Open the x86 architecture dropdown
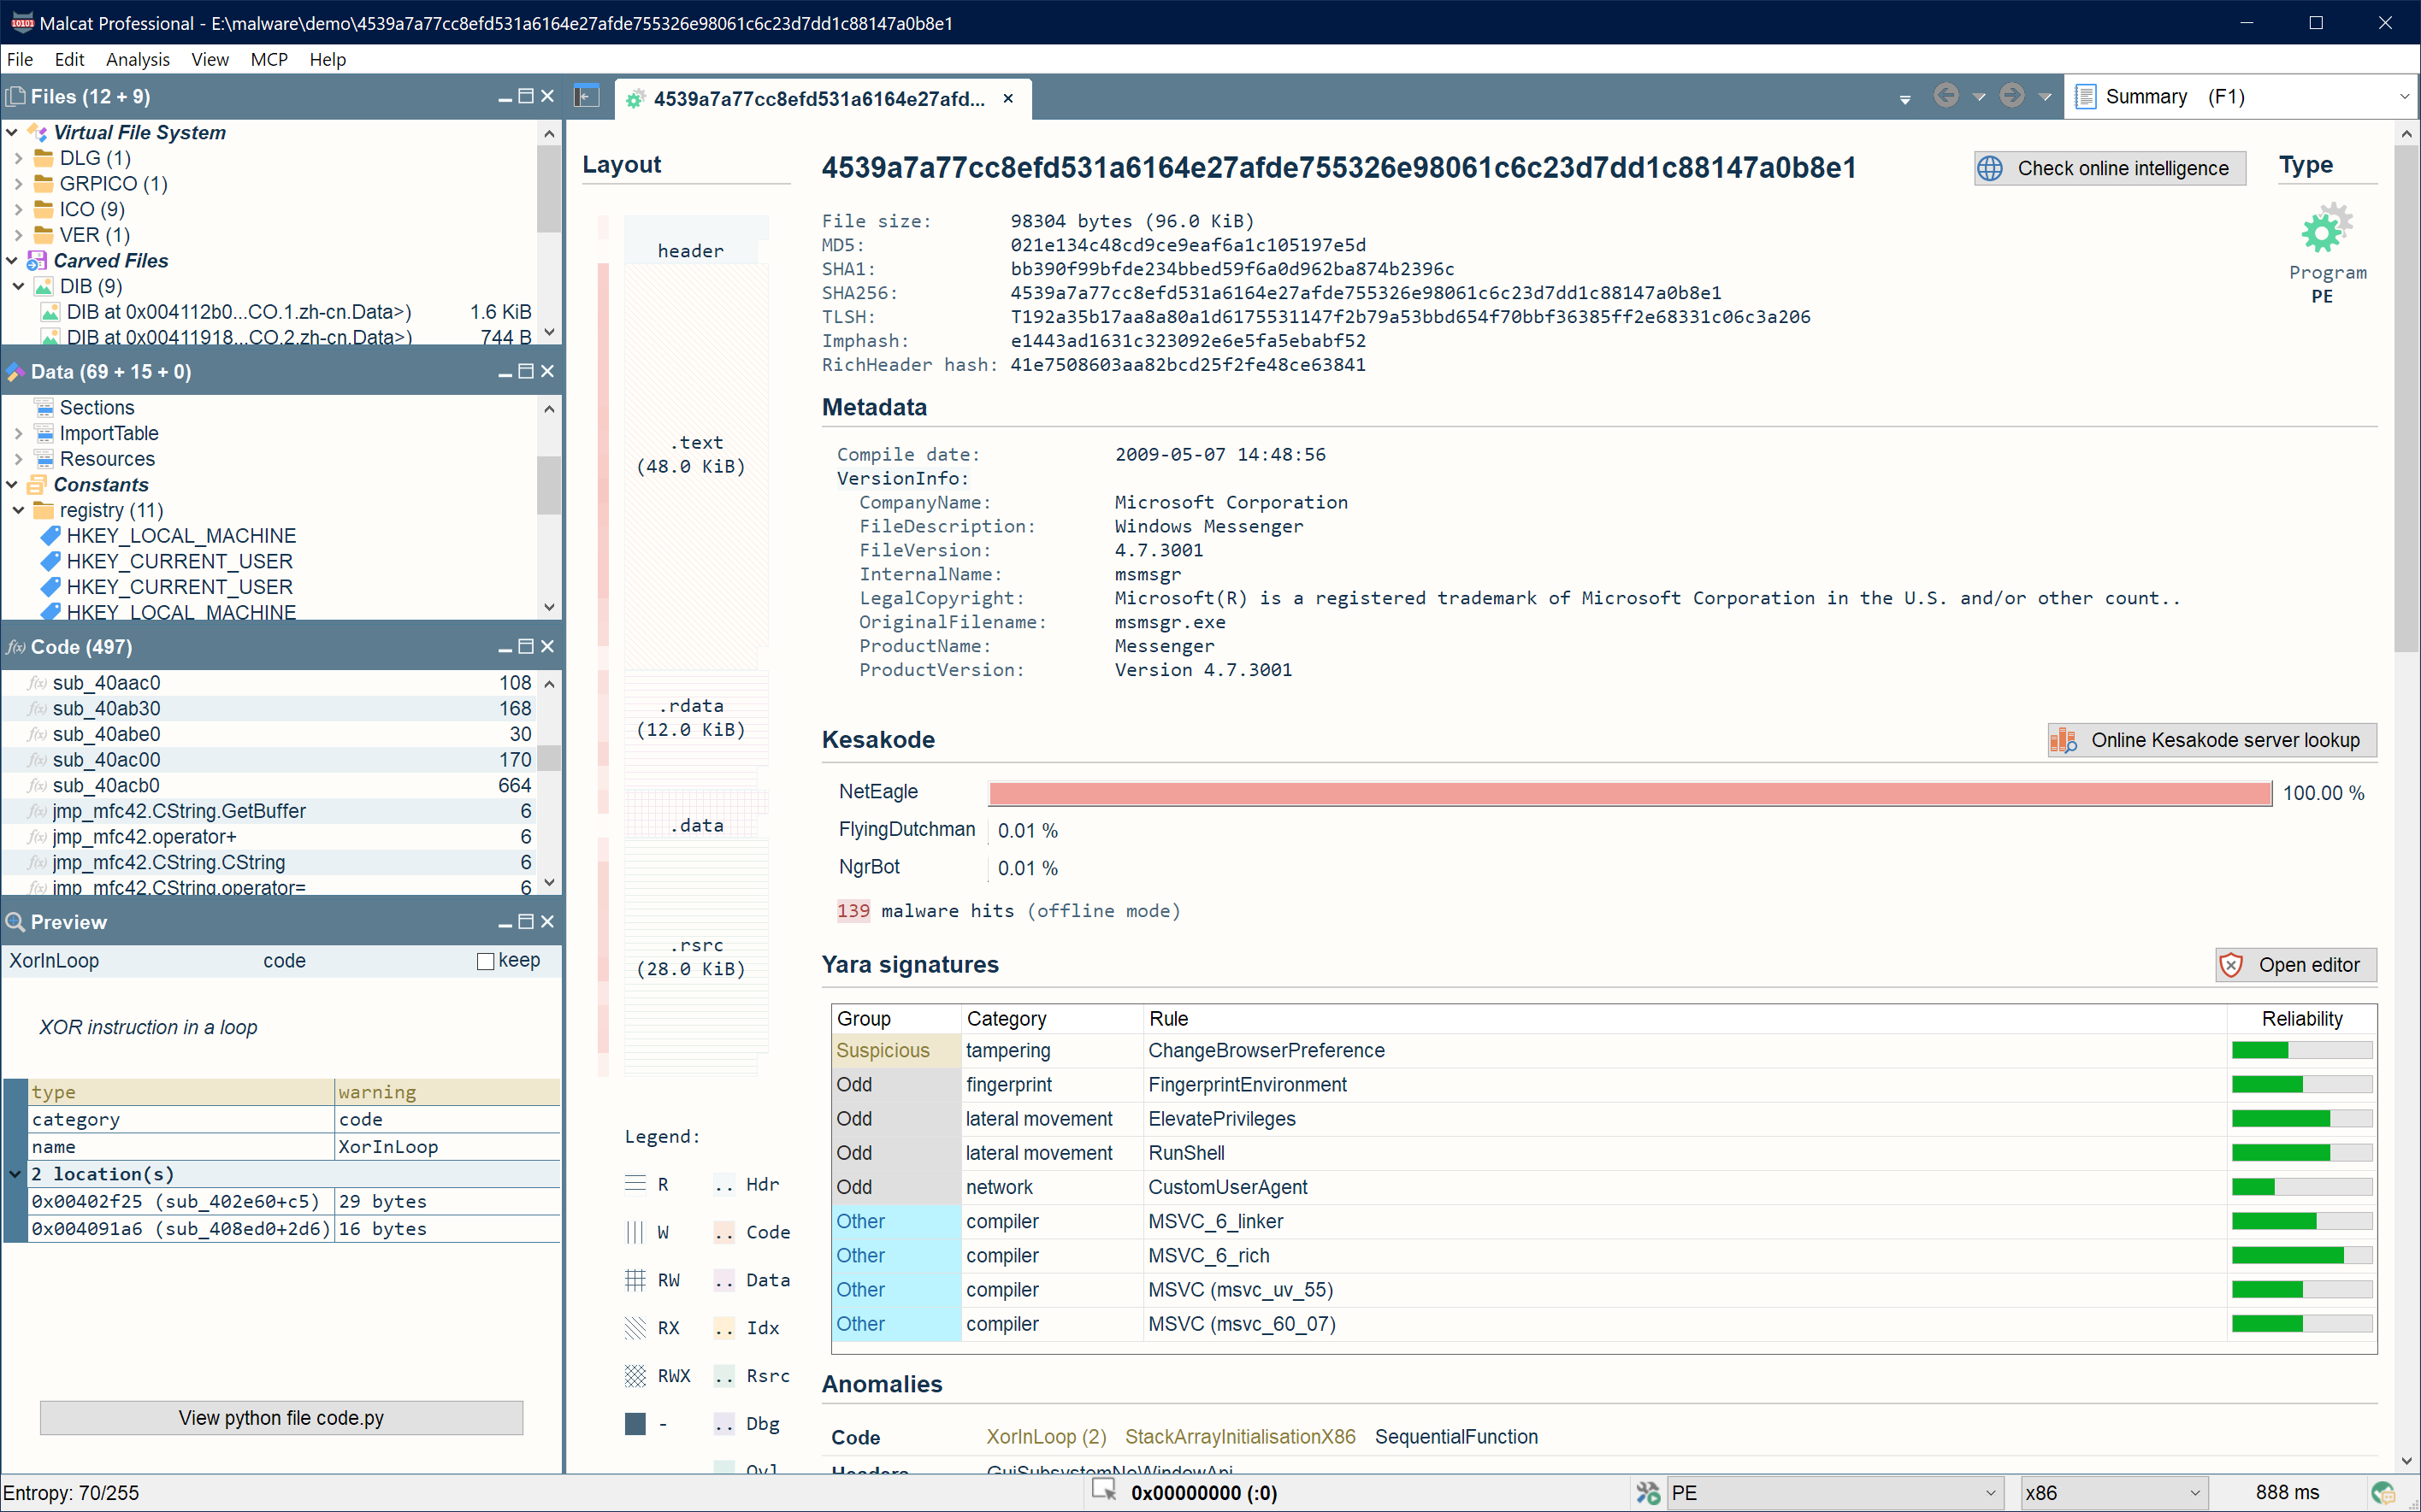The width and height of the screenshot is (2421, 1512). click(2113, 1492)
